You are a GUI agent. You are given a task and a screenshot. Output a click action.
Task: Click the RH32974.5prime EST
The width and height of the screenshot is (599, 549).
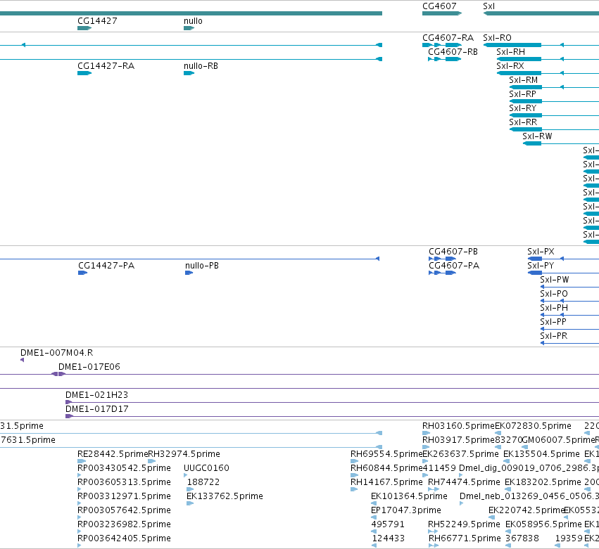click(151, 461)
